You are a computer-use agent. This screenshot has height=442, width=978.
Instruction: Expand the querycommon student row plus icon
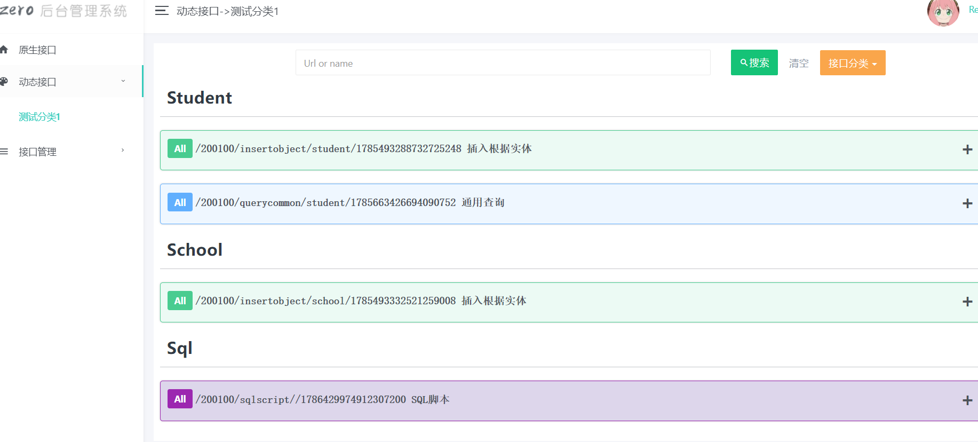point(967,203)
